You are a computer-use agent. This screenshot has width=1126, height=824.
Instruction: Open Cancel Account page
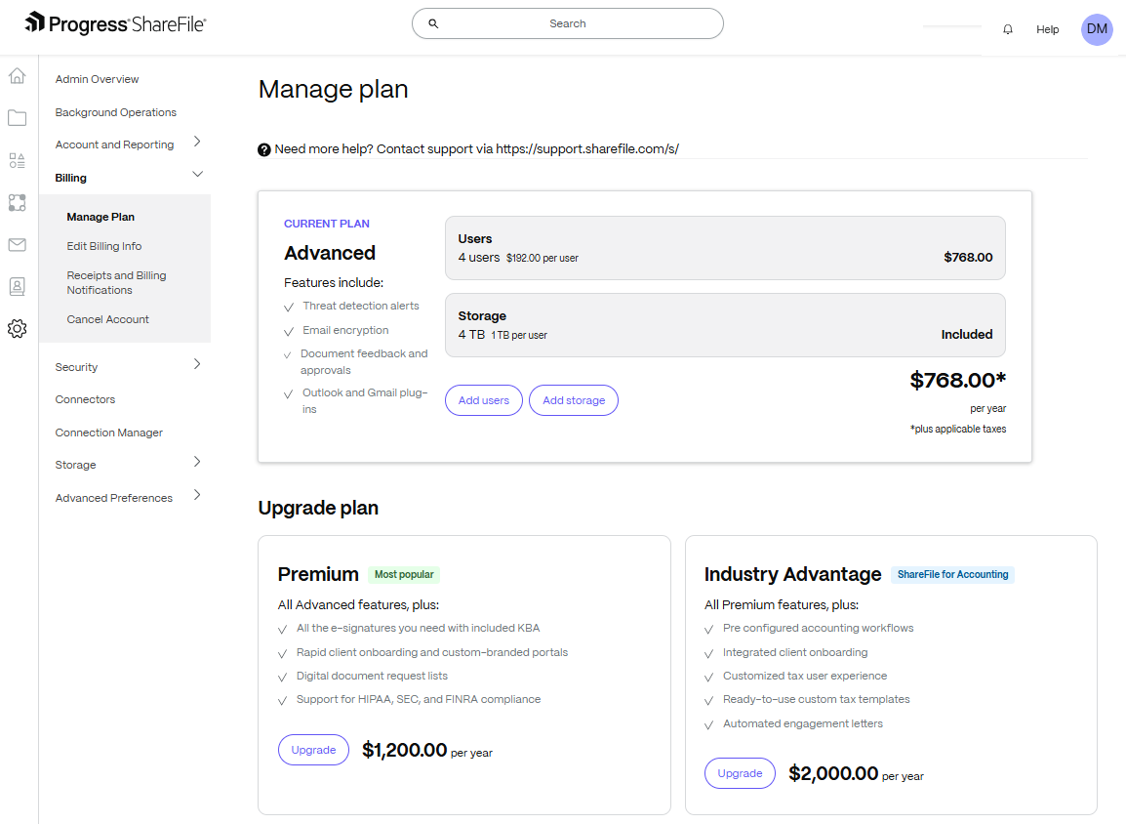(107, 319)
